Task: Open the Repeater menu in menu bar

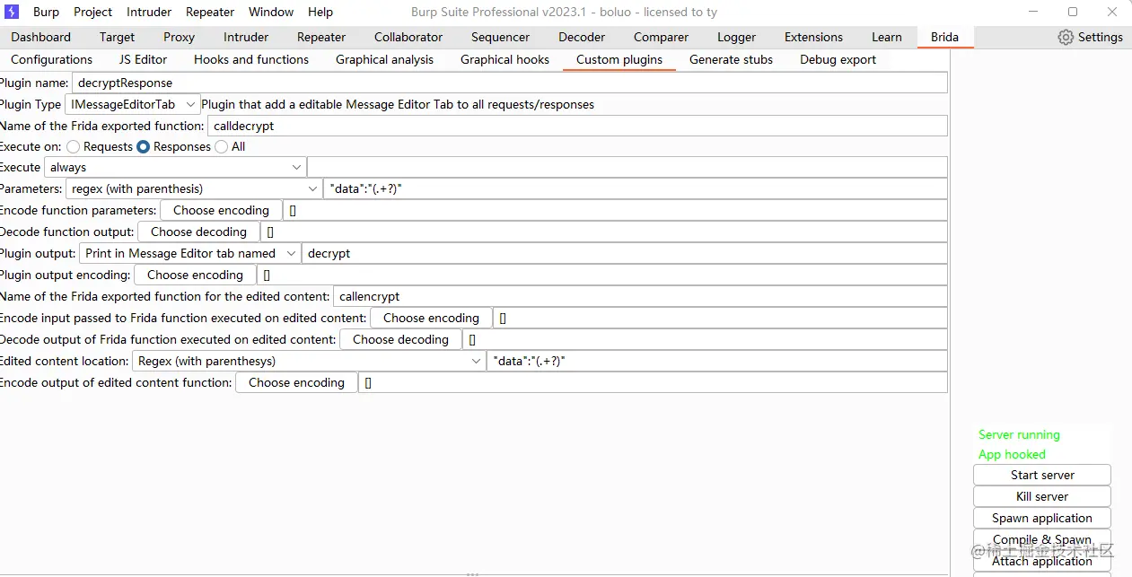Action: click(x=210, y=12)
